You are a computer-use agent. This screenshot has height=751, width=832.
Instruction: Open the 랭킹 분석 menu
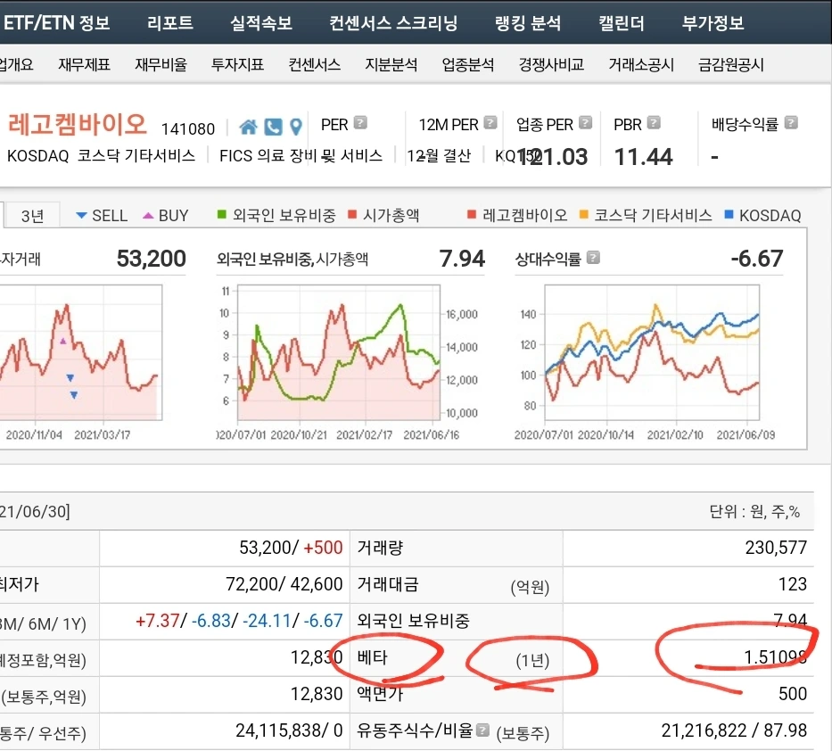(528, 23)
